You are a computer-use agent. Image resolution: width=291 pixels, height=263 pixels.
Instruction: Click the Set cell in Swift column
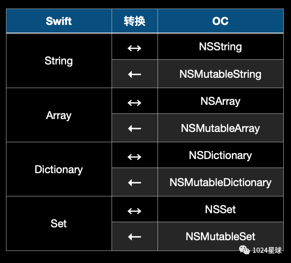pyautogui.click(x=59, y=223)
